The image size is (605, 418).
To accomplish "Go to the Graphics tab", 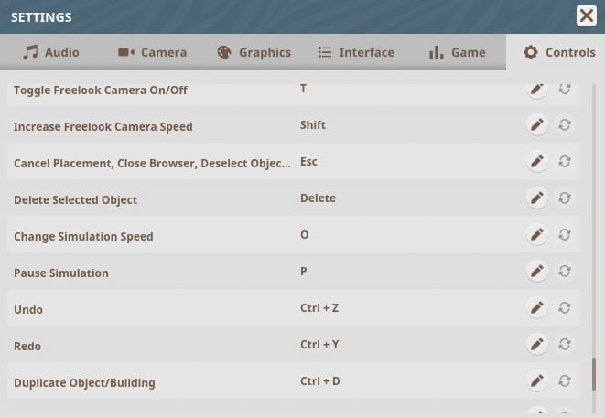I will click(x=254, y=52).
